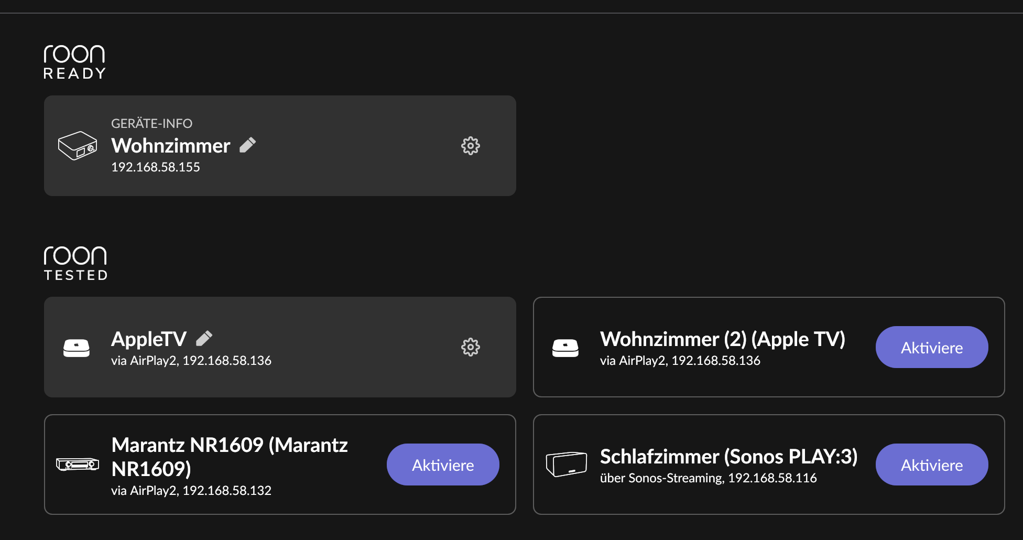Click the Wohnzimmer streamer device icon
The width and height of the screenshot is (1023, 540).
78,146
